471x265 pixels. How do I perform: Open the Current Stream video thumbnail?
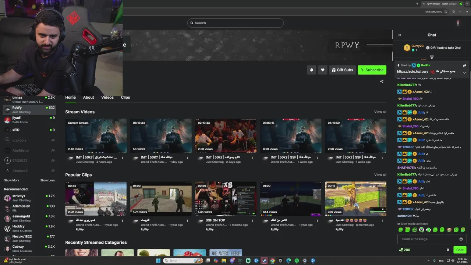tap(96, 136)
